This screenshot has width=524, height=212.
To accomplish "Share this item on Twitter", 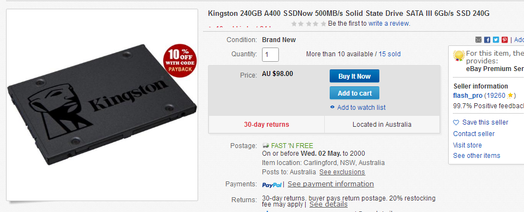I will pyautogui.click(x=496, y=40).
